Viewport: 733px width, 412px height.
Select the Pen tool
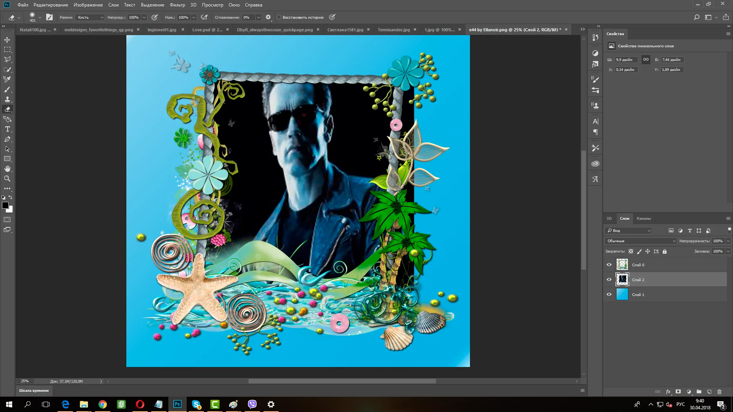[7, 139]
